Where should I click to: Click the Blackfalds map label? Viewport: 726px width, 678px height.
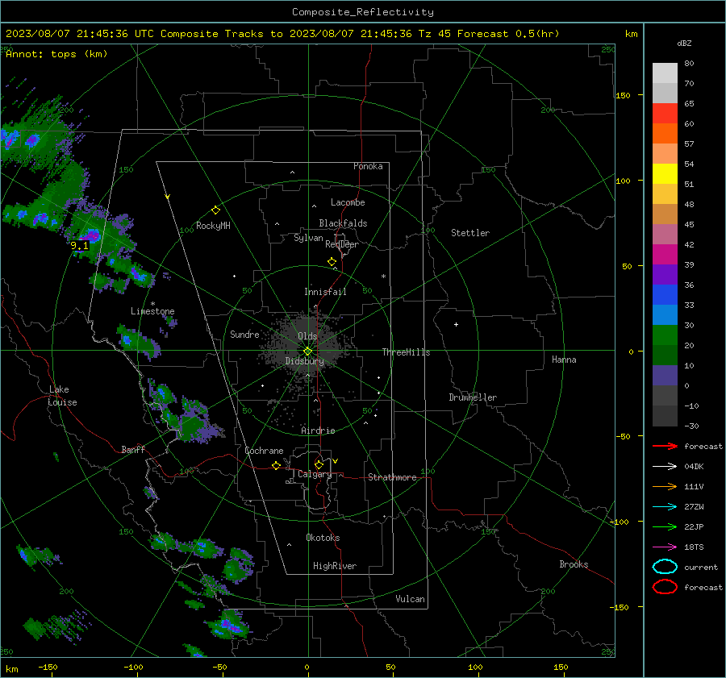343,223
